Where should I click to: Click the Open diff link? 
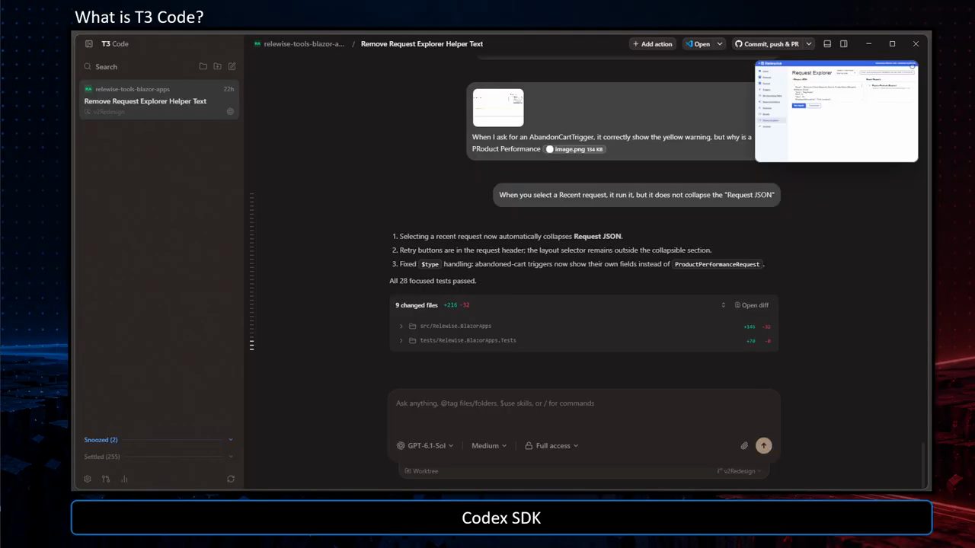[x=752, y=305]
